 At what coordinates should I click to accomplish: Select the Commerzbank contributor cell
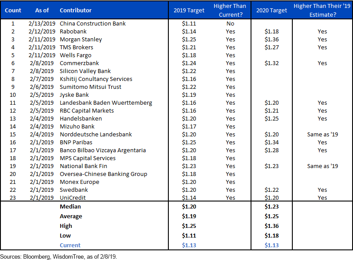point(79,63)
